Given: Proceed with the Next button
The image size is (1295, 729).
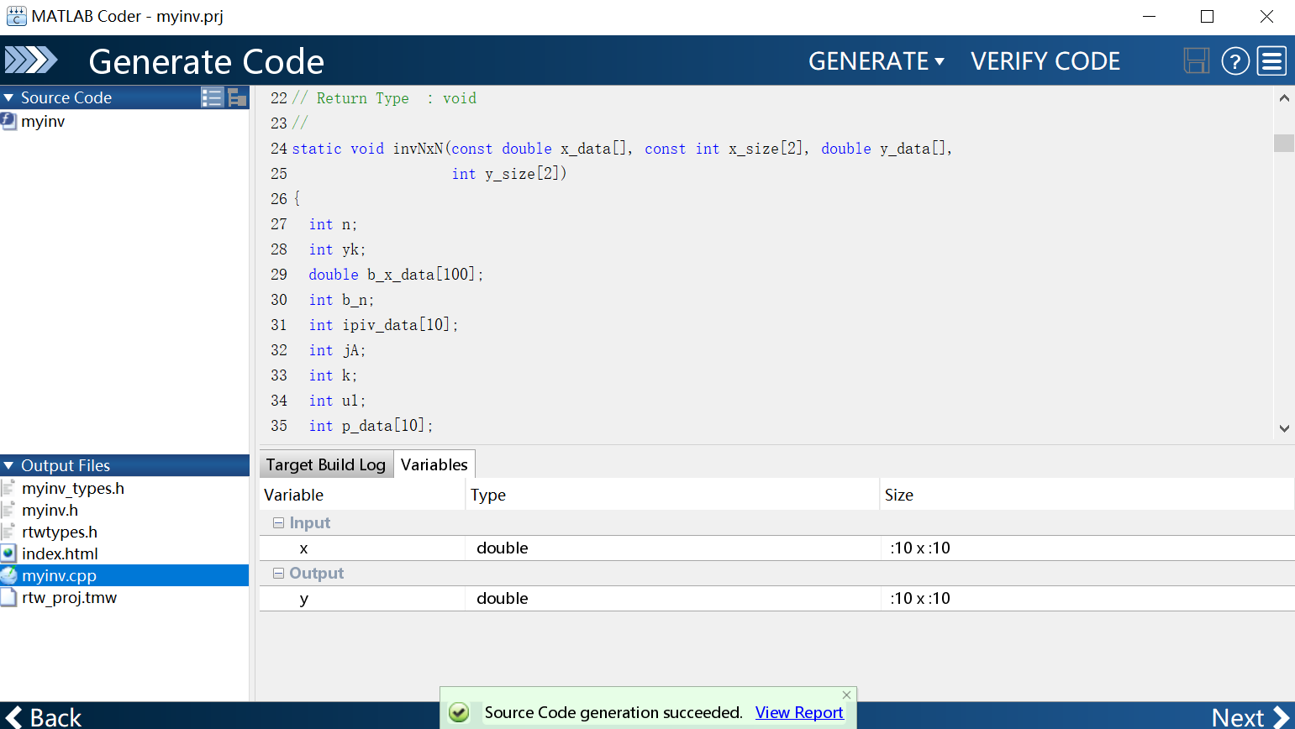Looking at the screenshot, I should pyautogui.click(x=1250, y=717).
